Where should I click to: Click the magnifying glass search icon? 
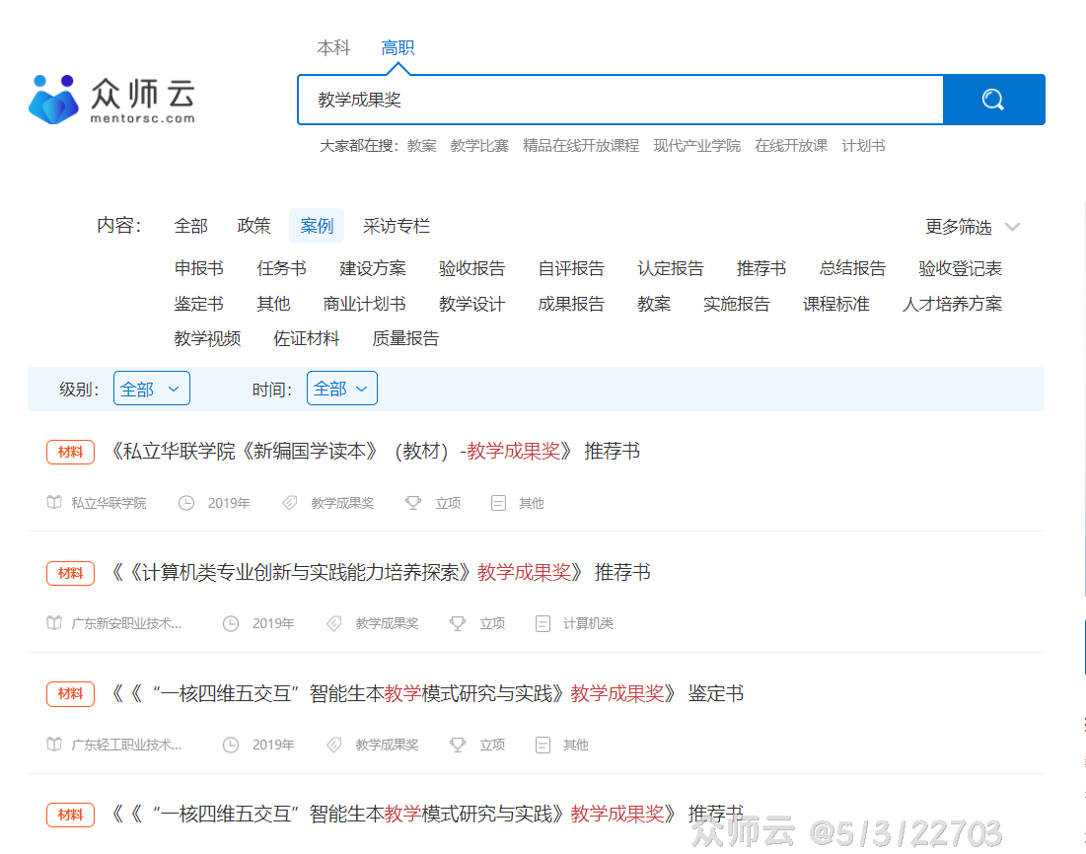coord(992,100)
